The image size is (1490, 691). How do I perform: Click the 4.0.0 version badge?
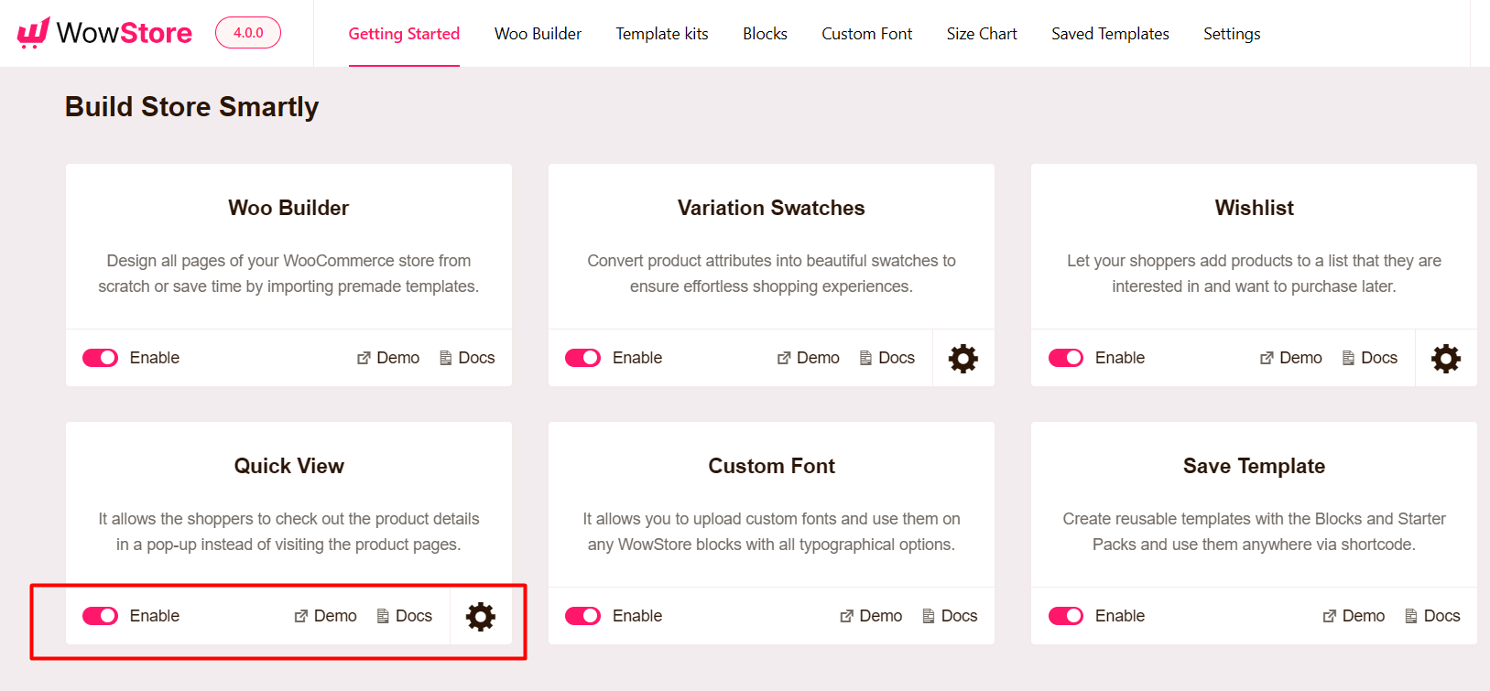tap(247, 31)
